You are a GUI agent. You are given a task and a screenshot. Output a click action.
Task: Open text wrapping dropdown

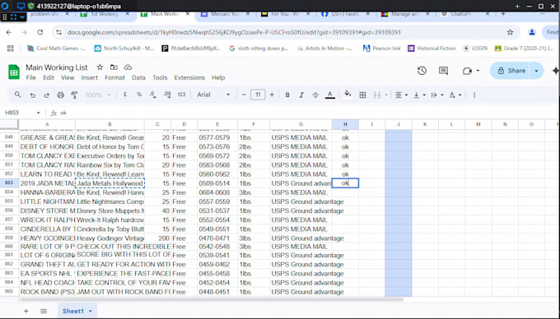tap(437, 95)
